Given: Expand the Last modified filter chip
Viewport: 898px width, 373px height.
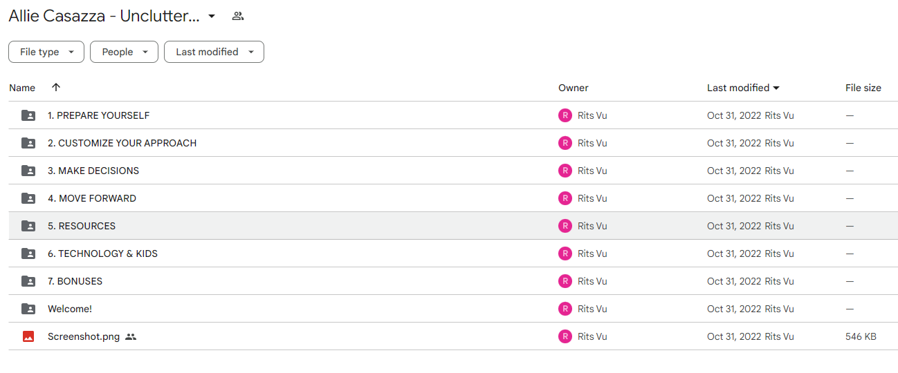Looking at the screenshot, I should tap(214, 52).
